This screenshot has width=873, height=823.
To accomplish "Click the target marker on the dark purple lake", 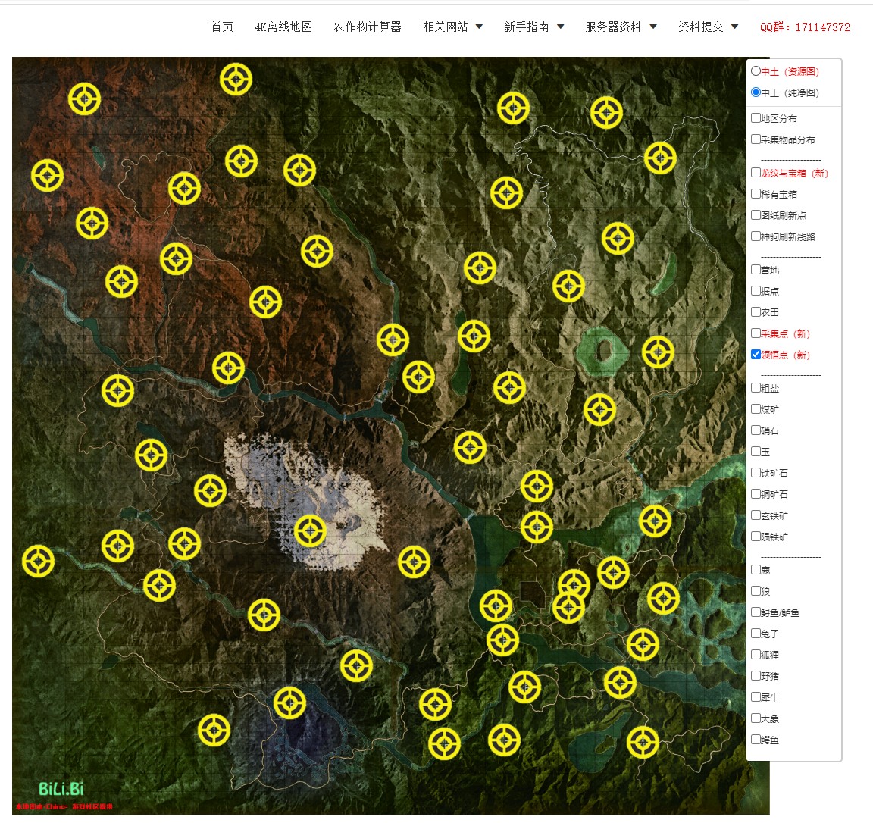I will (x=289, y=703).
